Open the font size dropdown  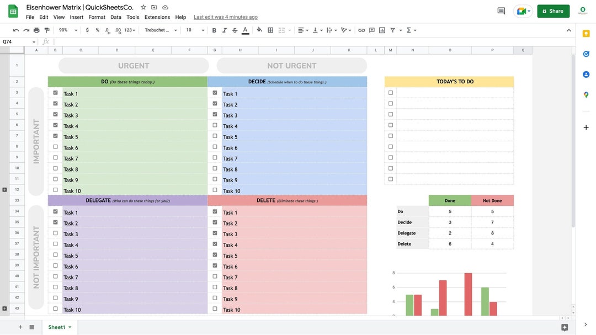coord(194,29)
